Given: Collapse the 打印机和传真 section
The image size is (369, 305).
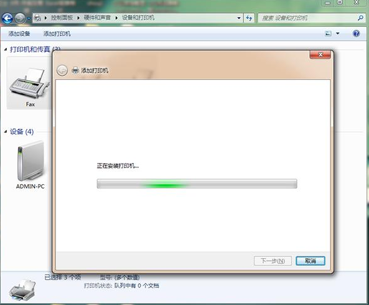Looking at the screenshot, I should tap(6, 49).
